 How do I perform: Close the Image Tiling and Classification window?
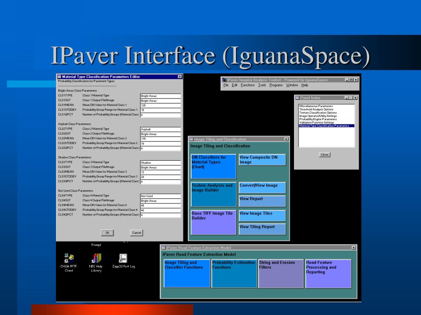point(286,139)
